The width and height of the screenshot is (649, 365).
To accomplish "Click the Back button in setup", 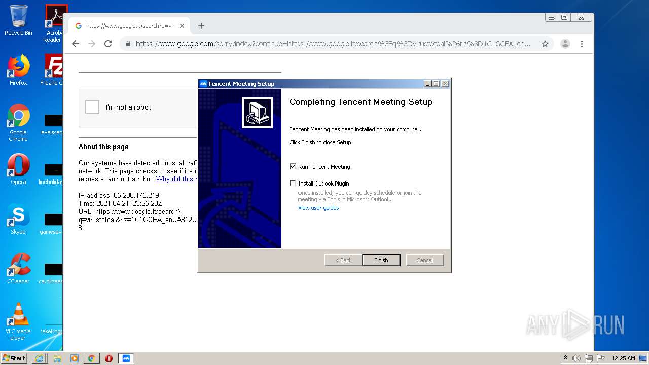I will (x=343, y=260).
